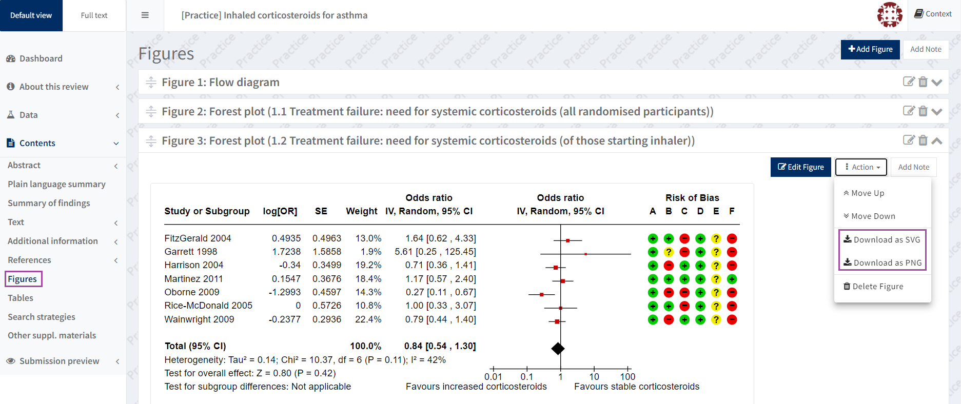Click the Add Figure button

[x=870, y=49]
